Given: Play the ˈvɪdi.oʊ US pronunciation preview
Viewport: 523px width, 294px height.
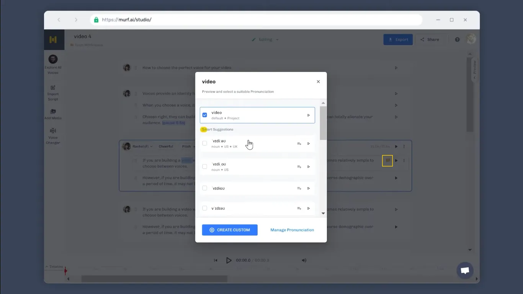Looking at the screenshot, I should (x=309, y=167).
